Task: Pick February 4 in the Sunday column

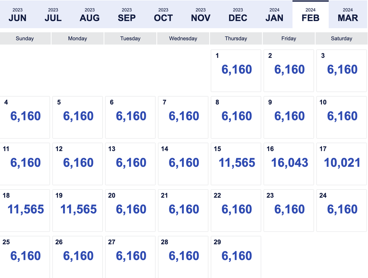Action: pos(25,116)
